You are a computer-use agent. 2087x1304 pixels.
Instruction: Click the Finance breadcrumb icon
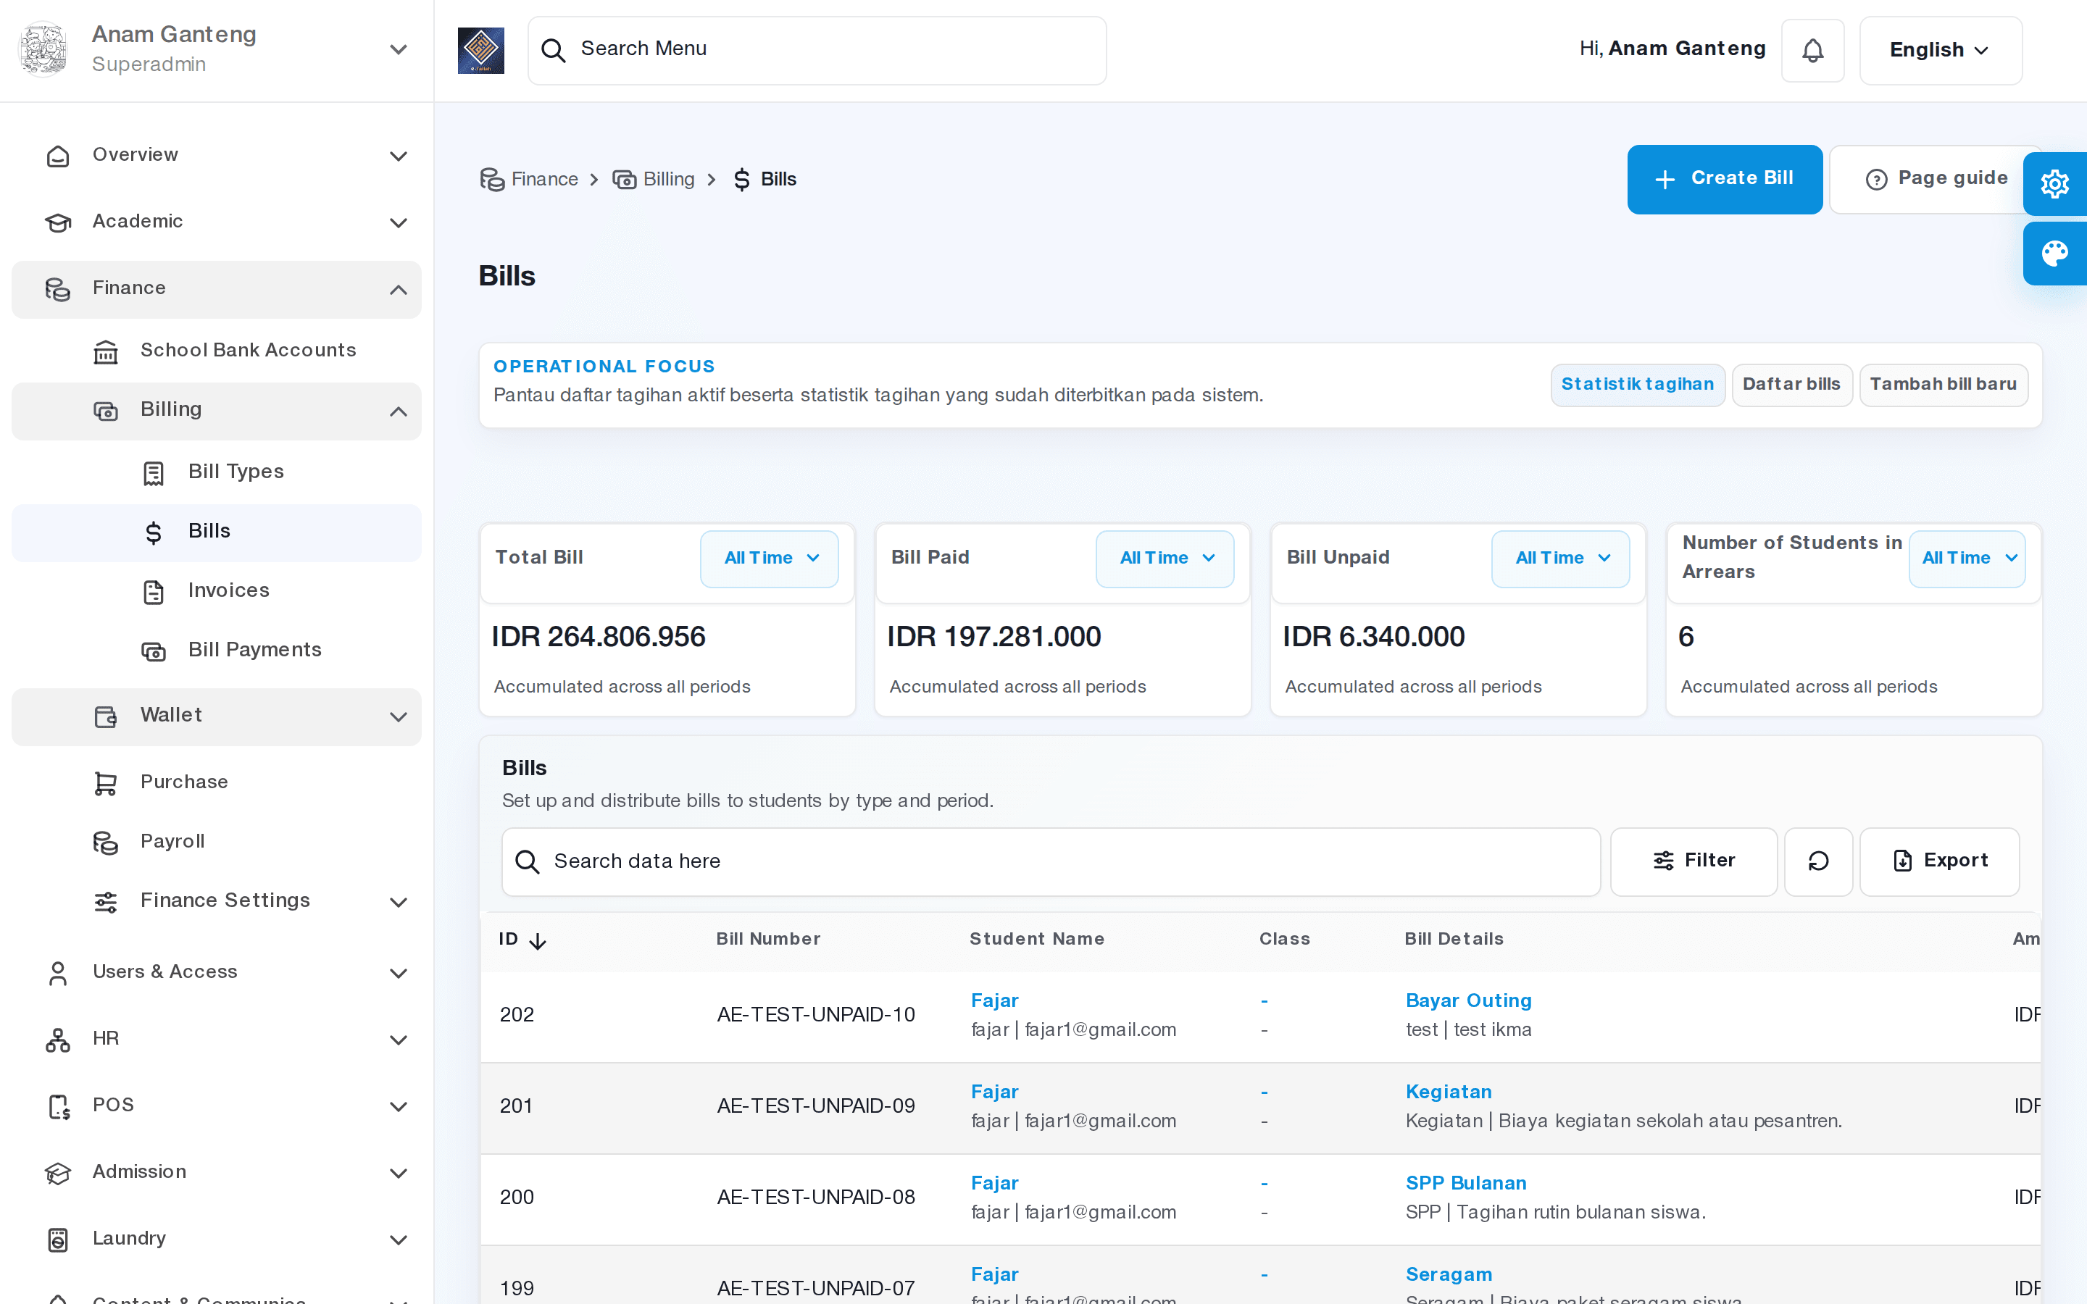pyautogui.click(x=493, y=180)
